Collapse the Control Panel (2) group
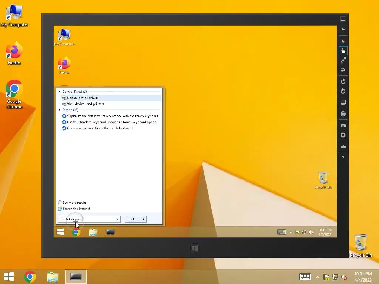This screenshot has height=284, width=379. (60, 92)
